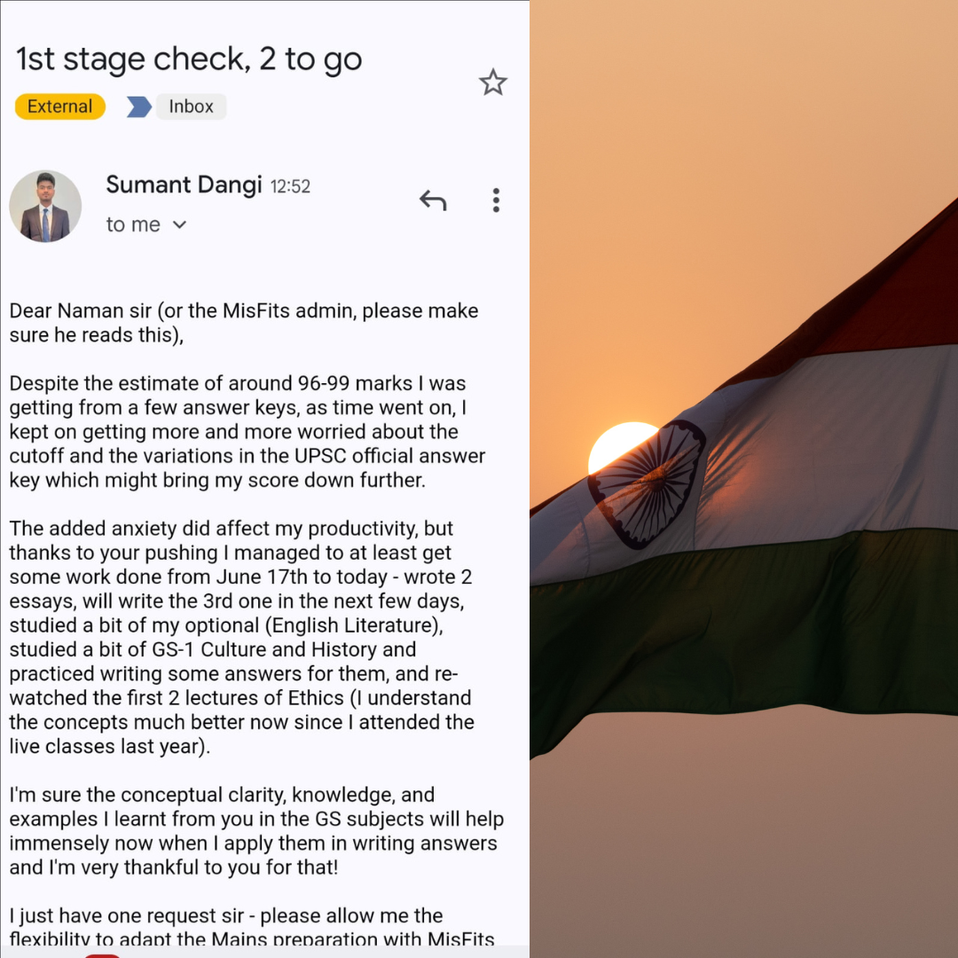Click the 12:52 timestamp

click(x=290, y=186)
